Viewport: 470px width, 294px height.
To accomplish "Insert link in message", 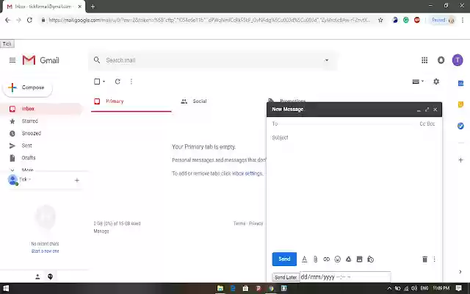I will click(x=326, y=259).
